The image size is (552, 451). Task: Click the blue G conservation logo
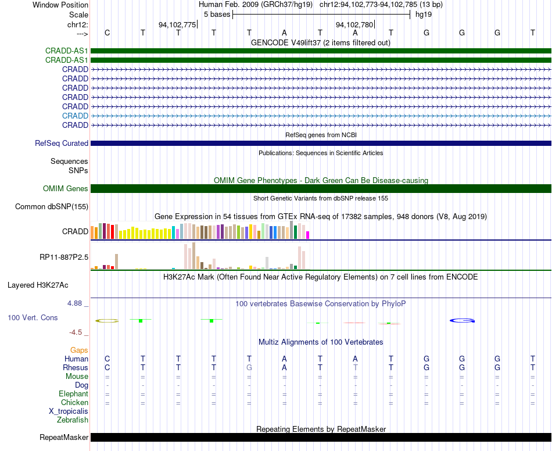(x=463, y=320)
